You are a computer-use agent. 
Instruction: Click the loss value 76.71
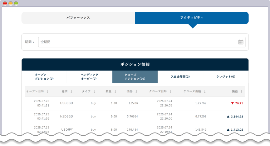(239, 103)
